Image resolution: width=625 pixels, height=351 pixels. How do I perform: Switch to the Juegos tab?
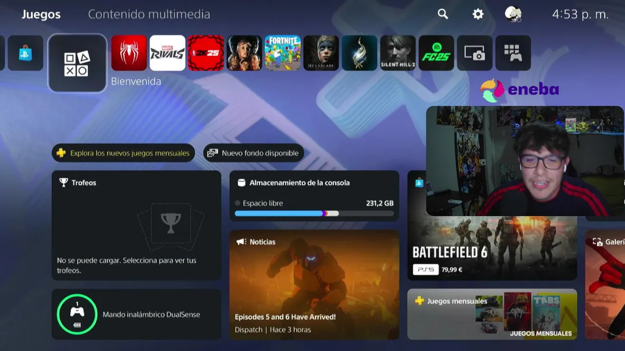(41, 14)
